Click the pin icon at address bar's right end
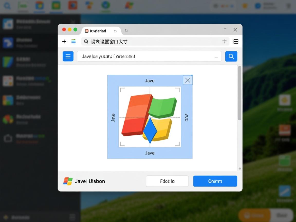 [x=224, y=41]
